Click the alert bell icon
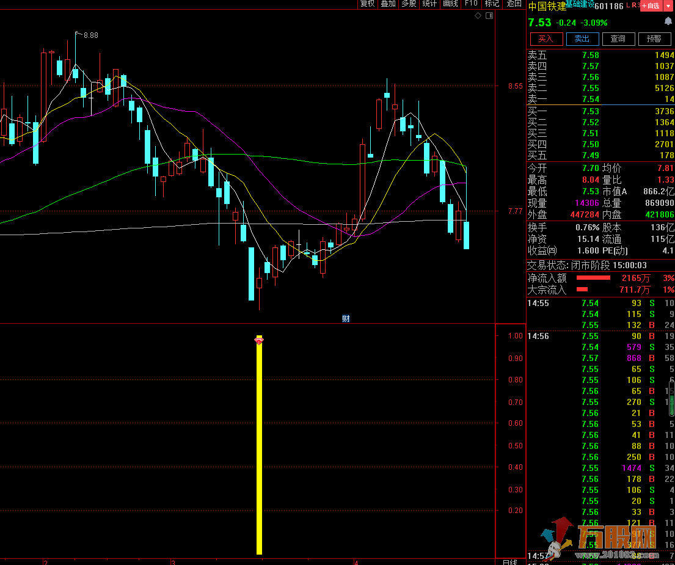Image resolution: width=675 pixels, height=565 pixels. [x=668, y=21]
